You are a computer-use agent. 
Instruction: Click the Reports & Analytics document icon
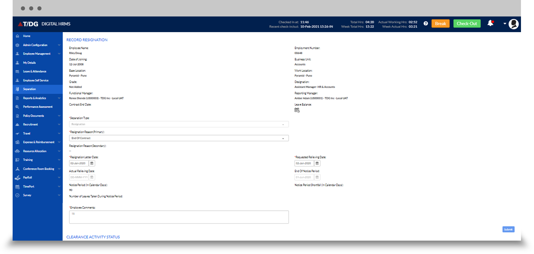tap(17, 98)
